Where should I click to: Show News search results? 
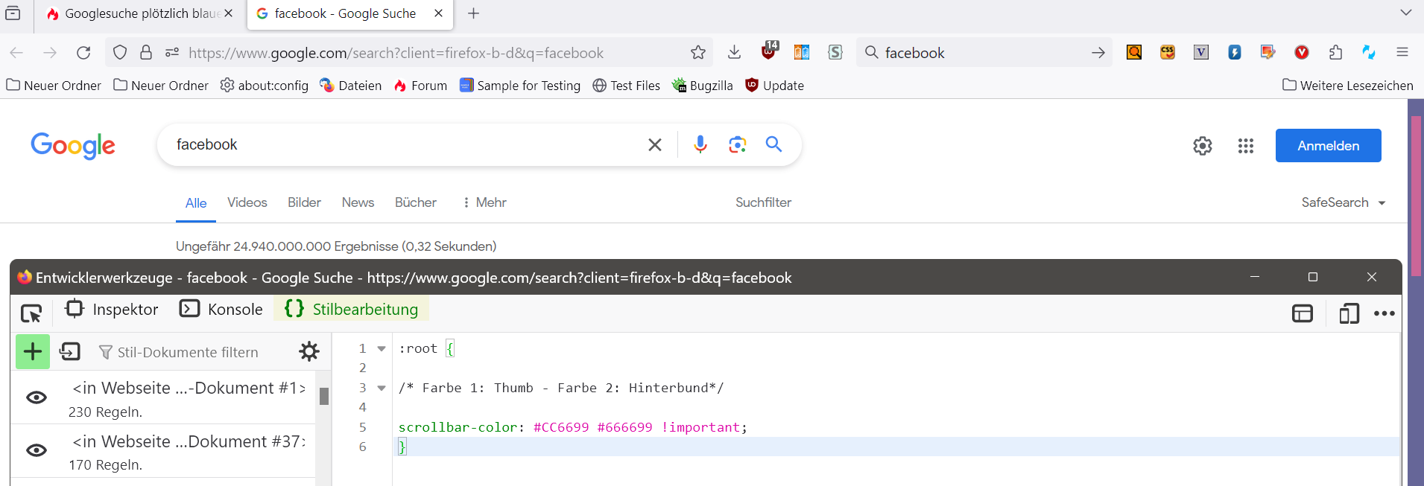358,202
